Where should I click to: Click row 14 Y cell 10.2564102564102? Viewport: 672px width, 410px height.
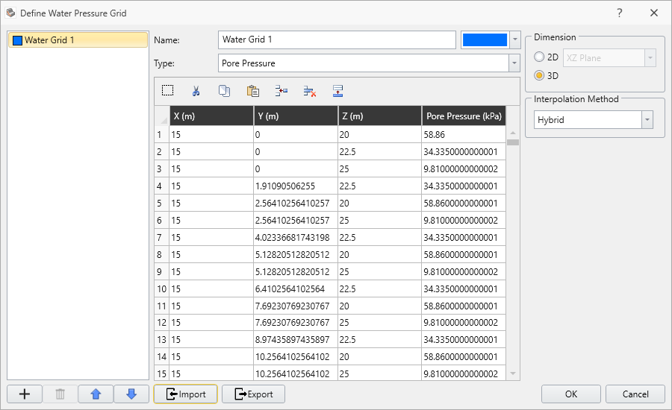coord(296,356)
